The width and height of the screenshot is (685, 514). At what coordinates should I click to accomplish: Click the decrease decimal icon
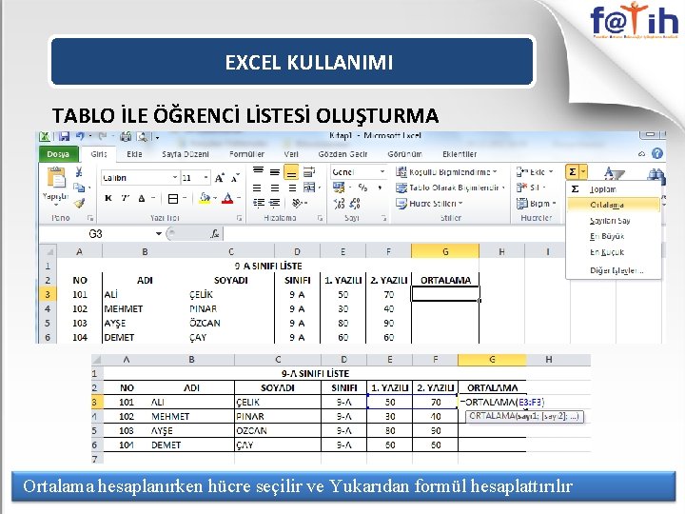point(355,204)
